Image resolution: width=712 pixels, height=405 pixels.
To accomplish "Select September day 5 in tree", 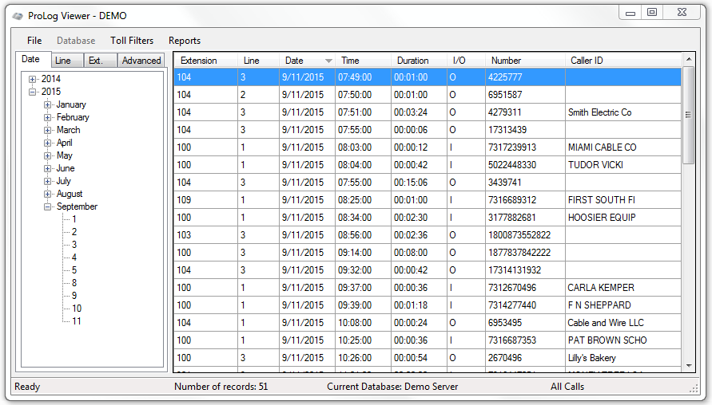I will tap(74, 270).
